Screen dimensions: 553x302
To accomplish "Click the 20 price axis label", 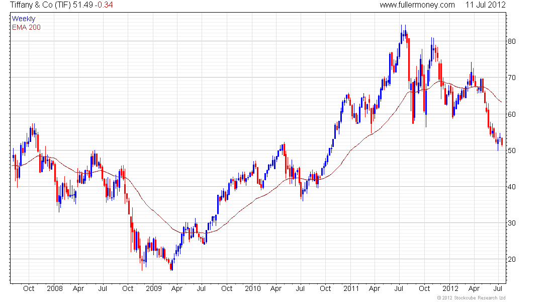I will (x=512, y=259).
